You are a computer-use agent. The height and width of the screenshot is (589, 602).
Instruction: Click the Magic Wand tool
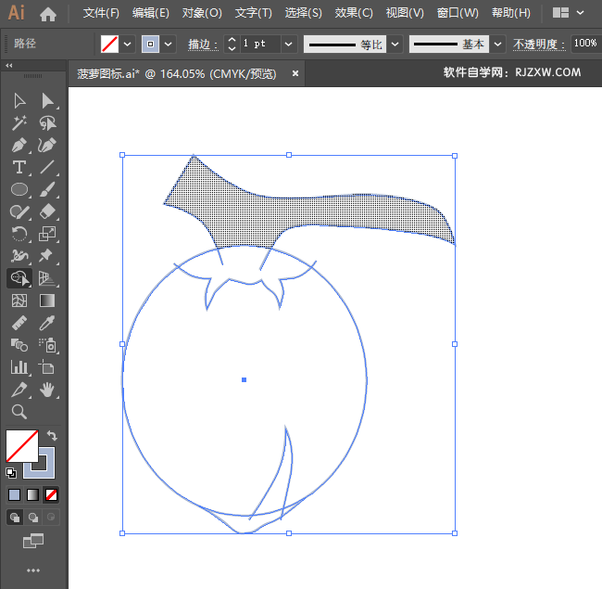pyautogui.click(x=19, y=122)
